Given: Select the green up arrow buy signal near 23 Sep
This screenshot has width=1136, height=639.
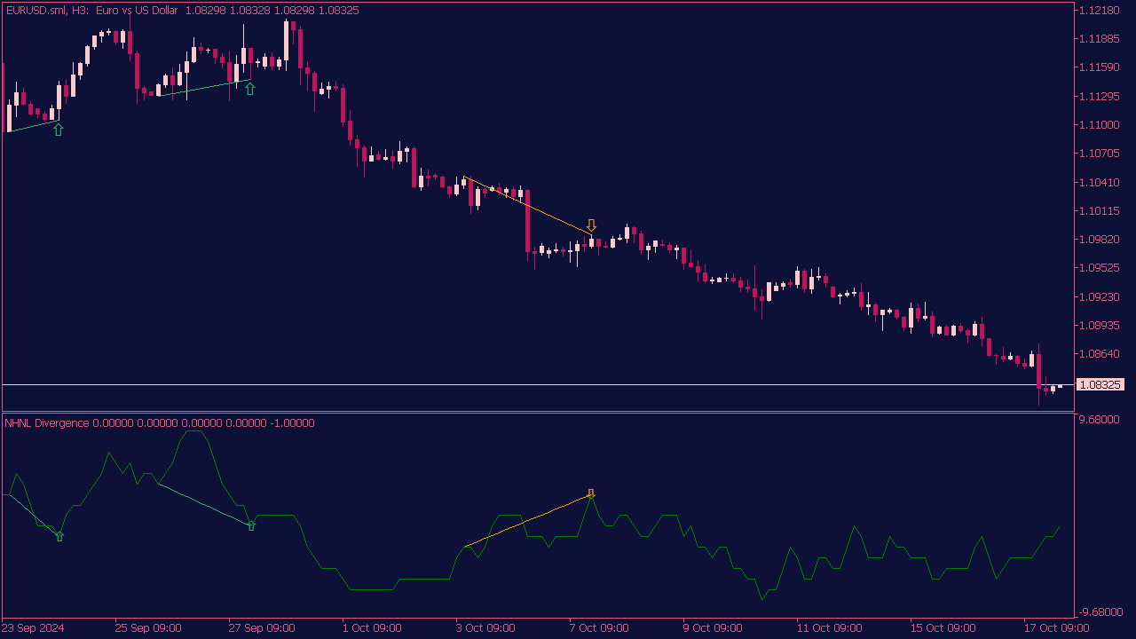Looking at the screenshot, I should click(59, 129).
